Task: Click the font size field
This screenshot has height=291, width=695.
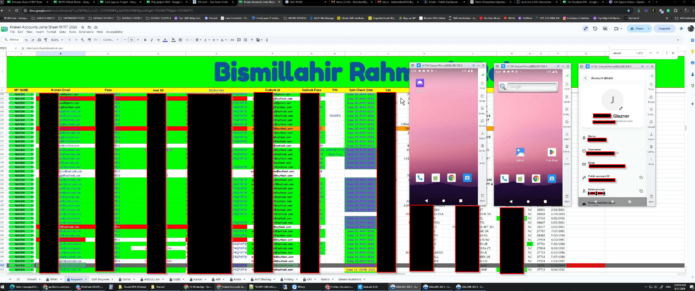Action: pos(132,40)
